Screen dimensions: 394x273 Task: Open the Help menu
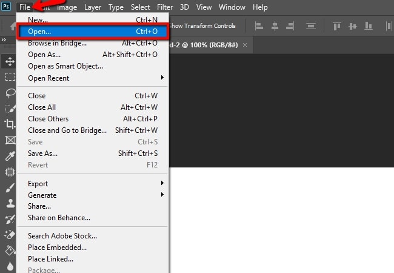[260, 7]
